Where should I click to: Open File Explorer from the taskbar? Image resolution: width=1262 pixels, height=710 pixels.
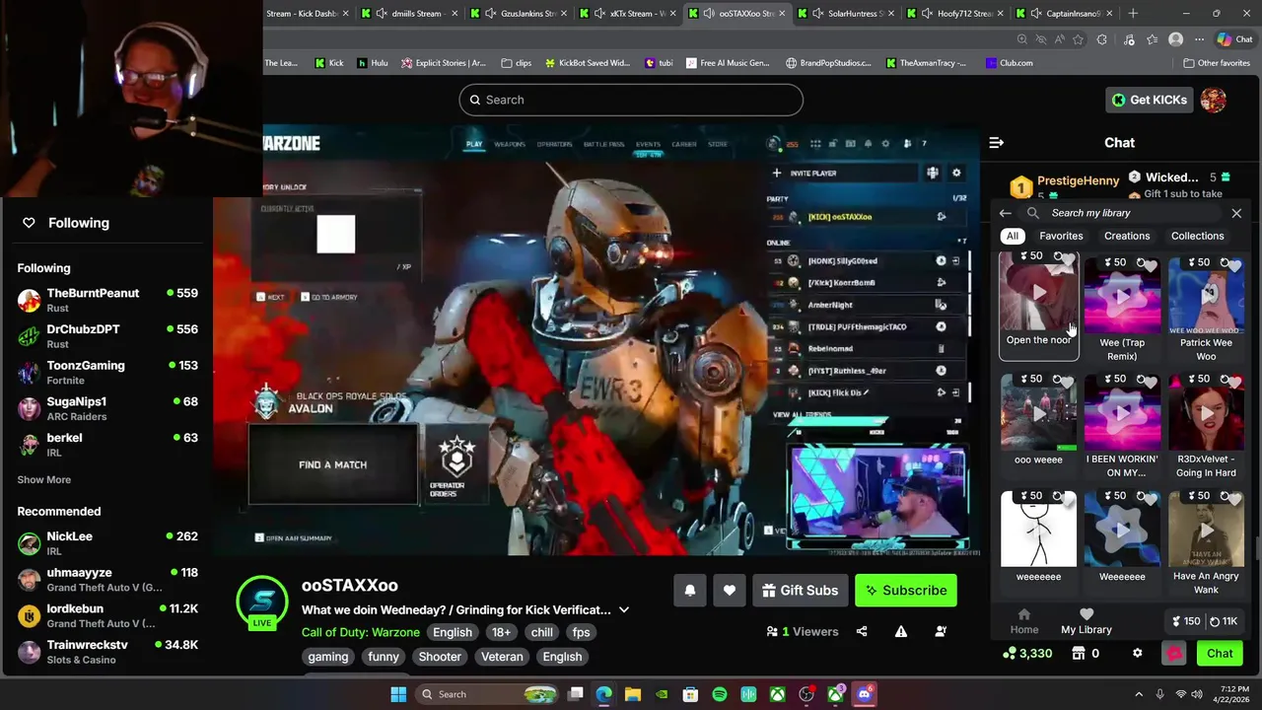633,694
